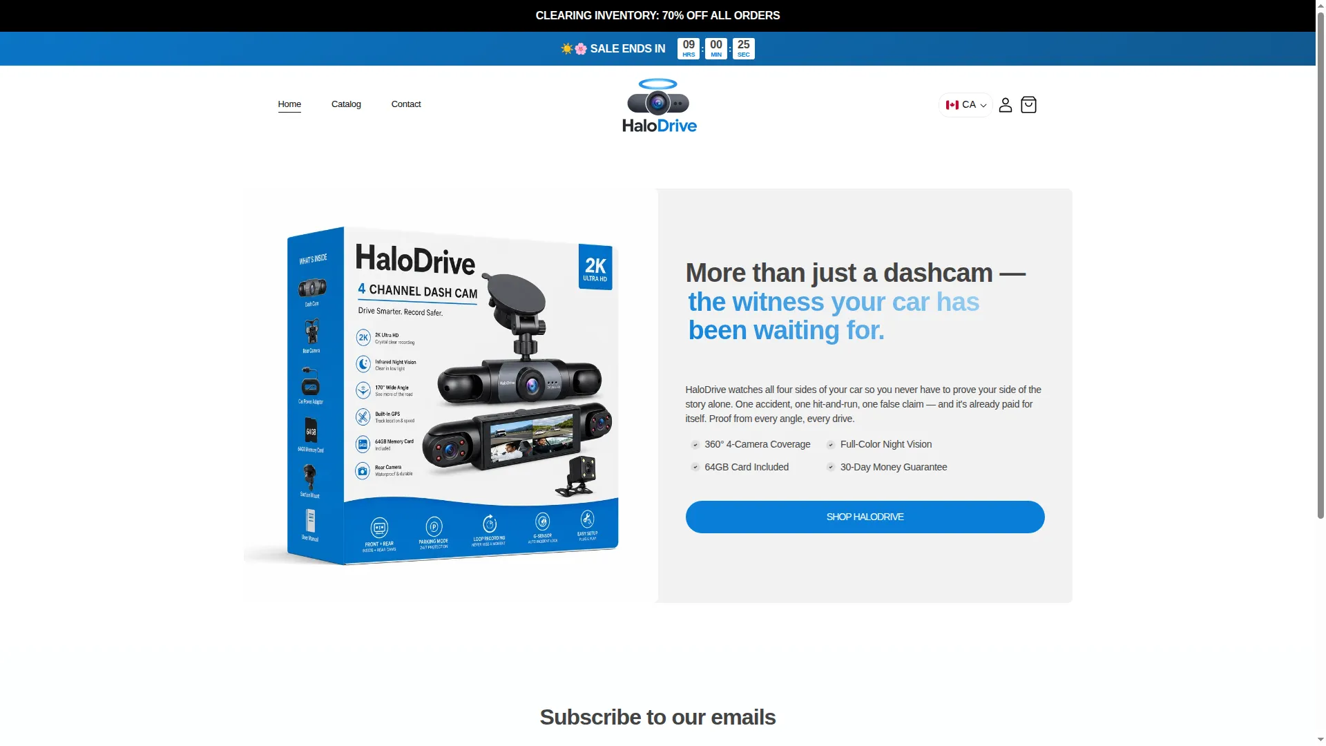The image size is (1326, 746).
Task: Click the clearing inventory announcement bar
Action: 657,16
